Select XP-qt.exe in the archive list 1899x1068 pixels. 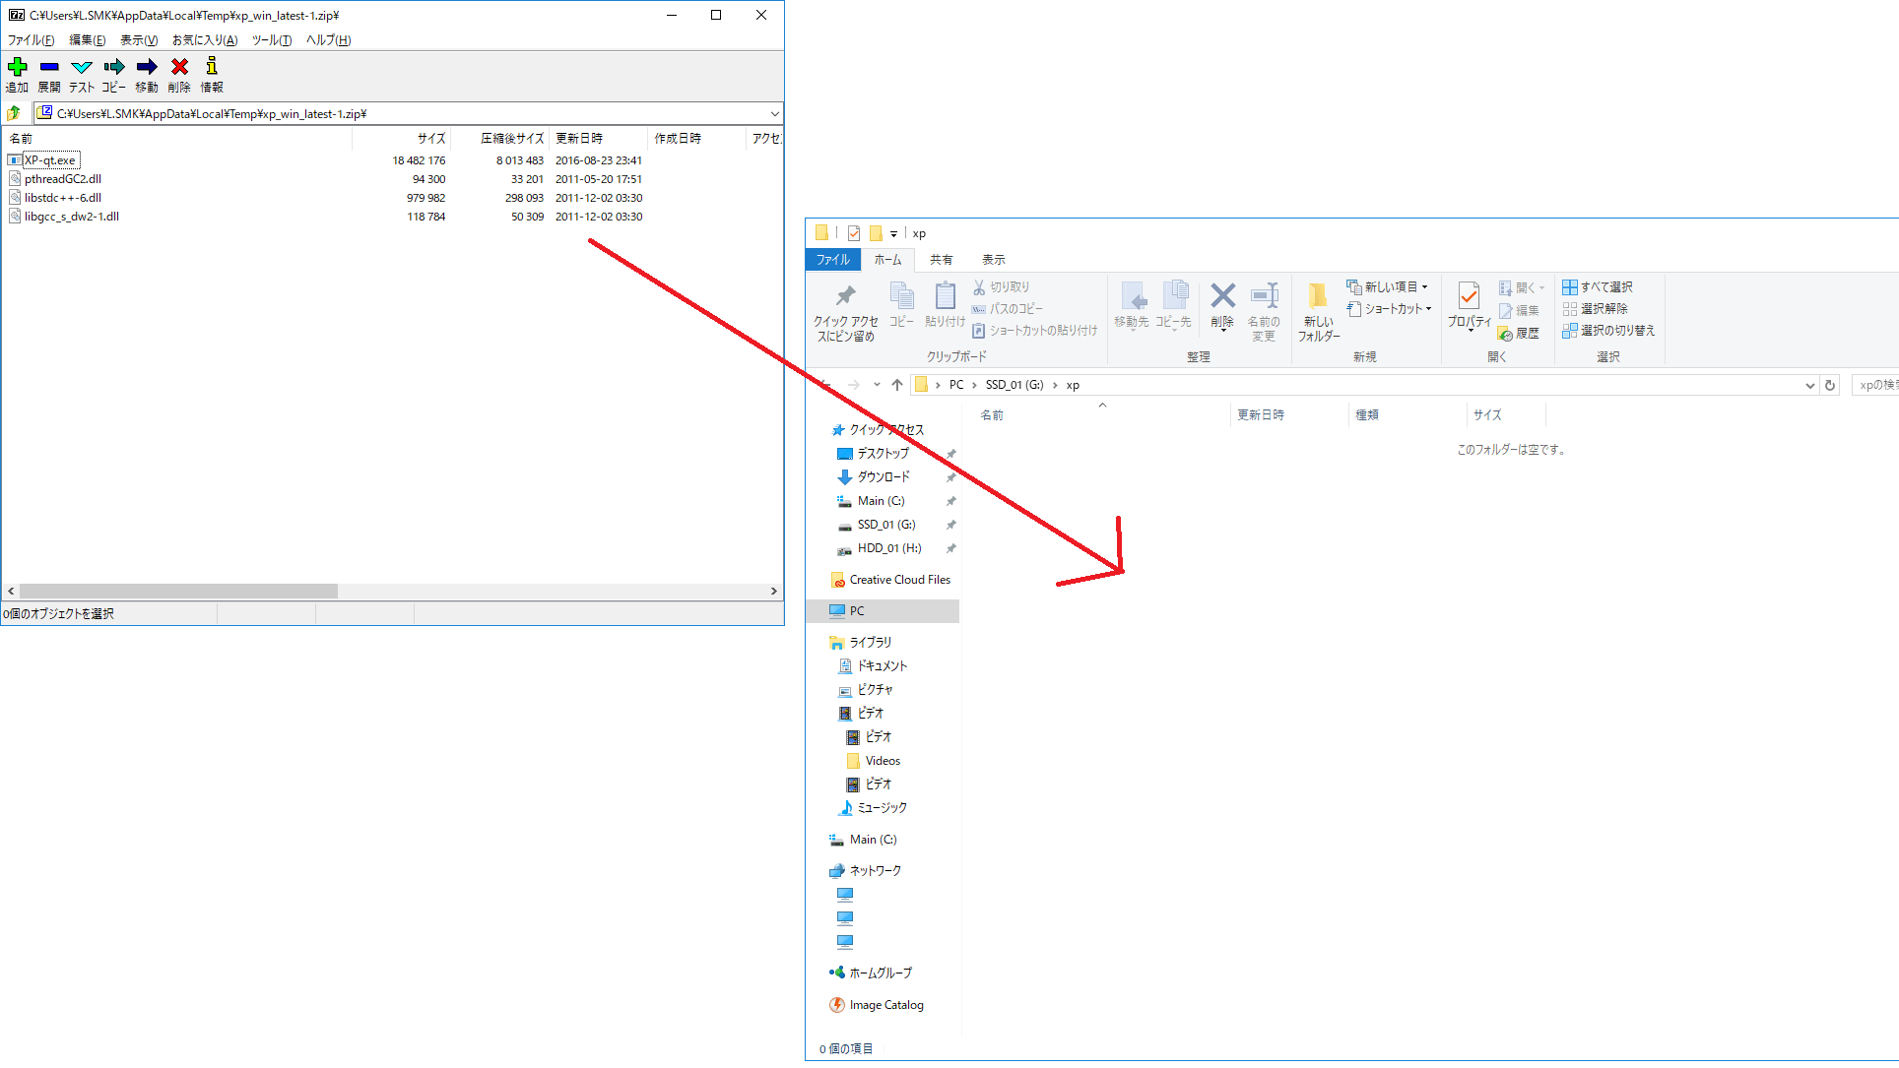point(50,160)
